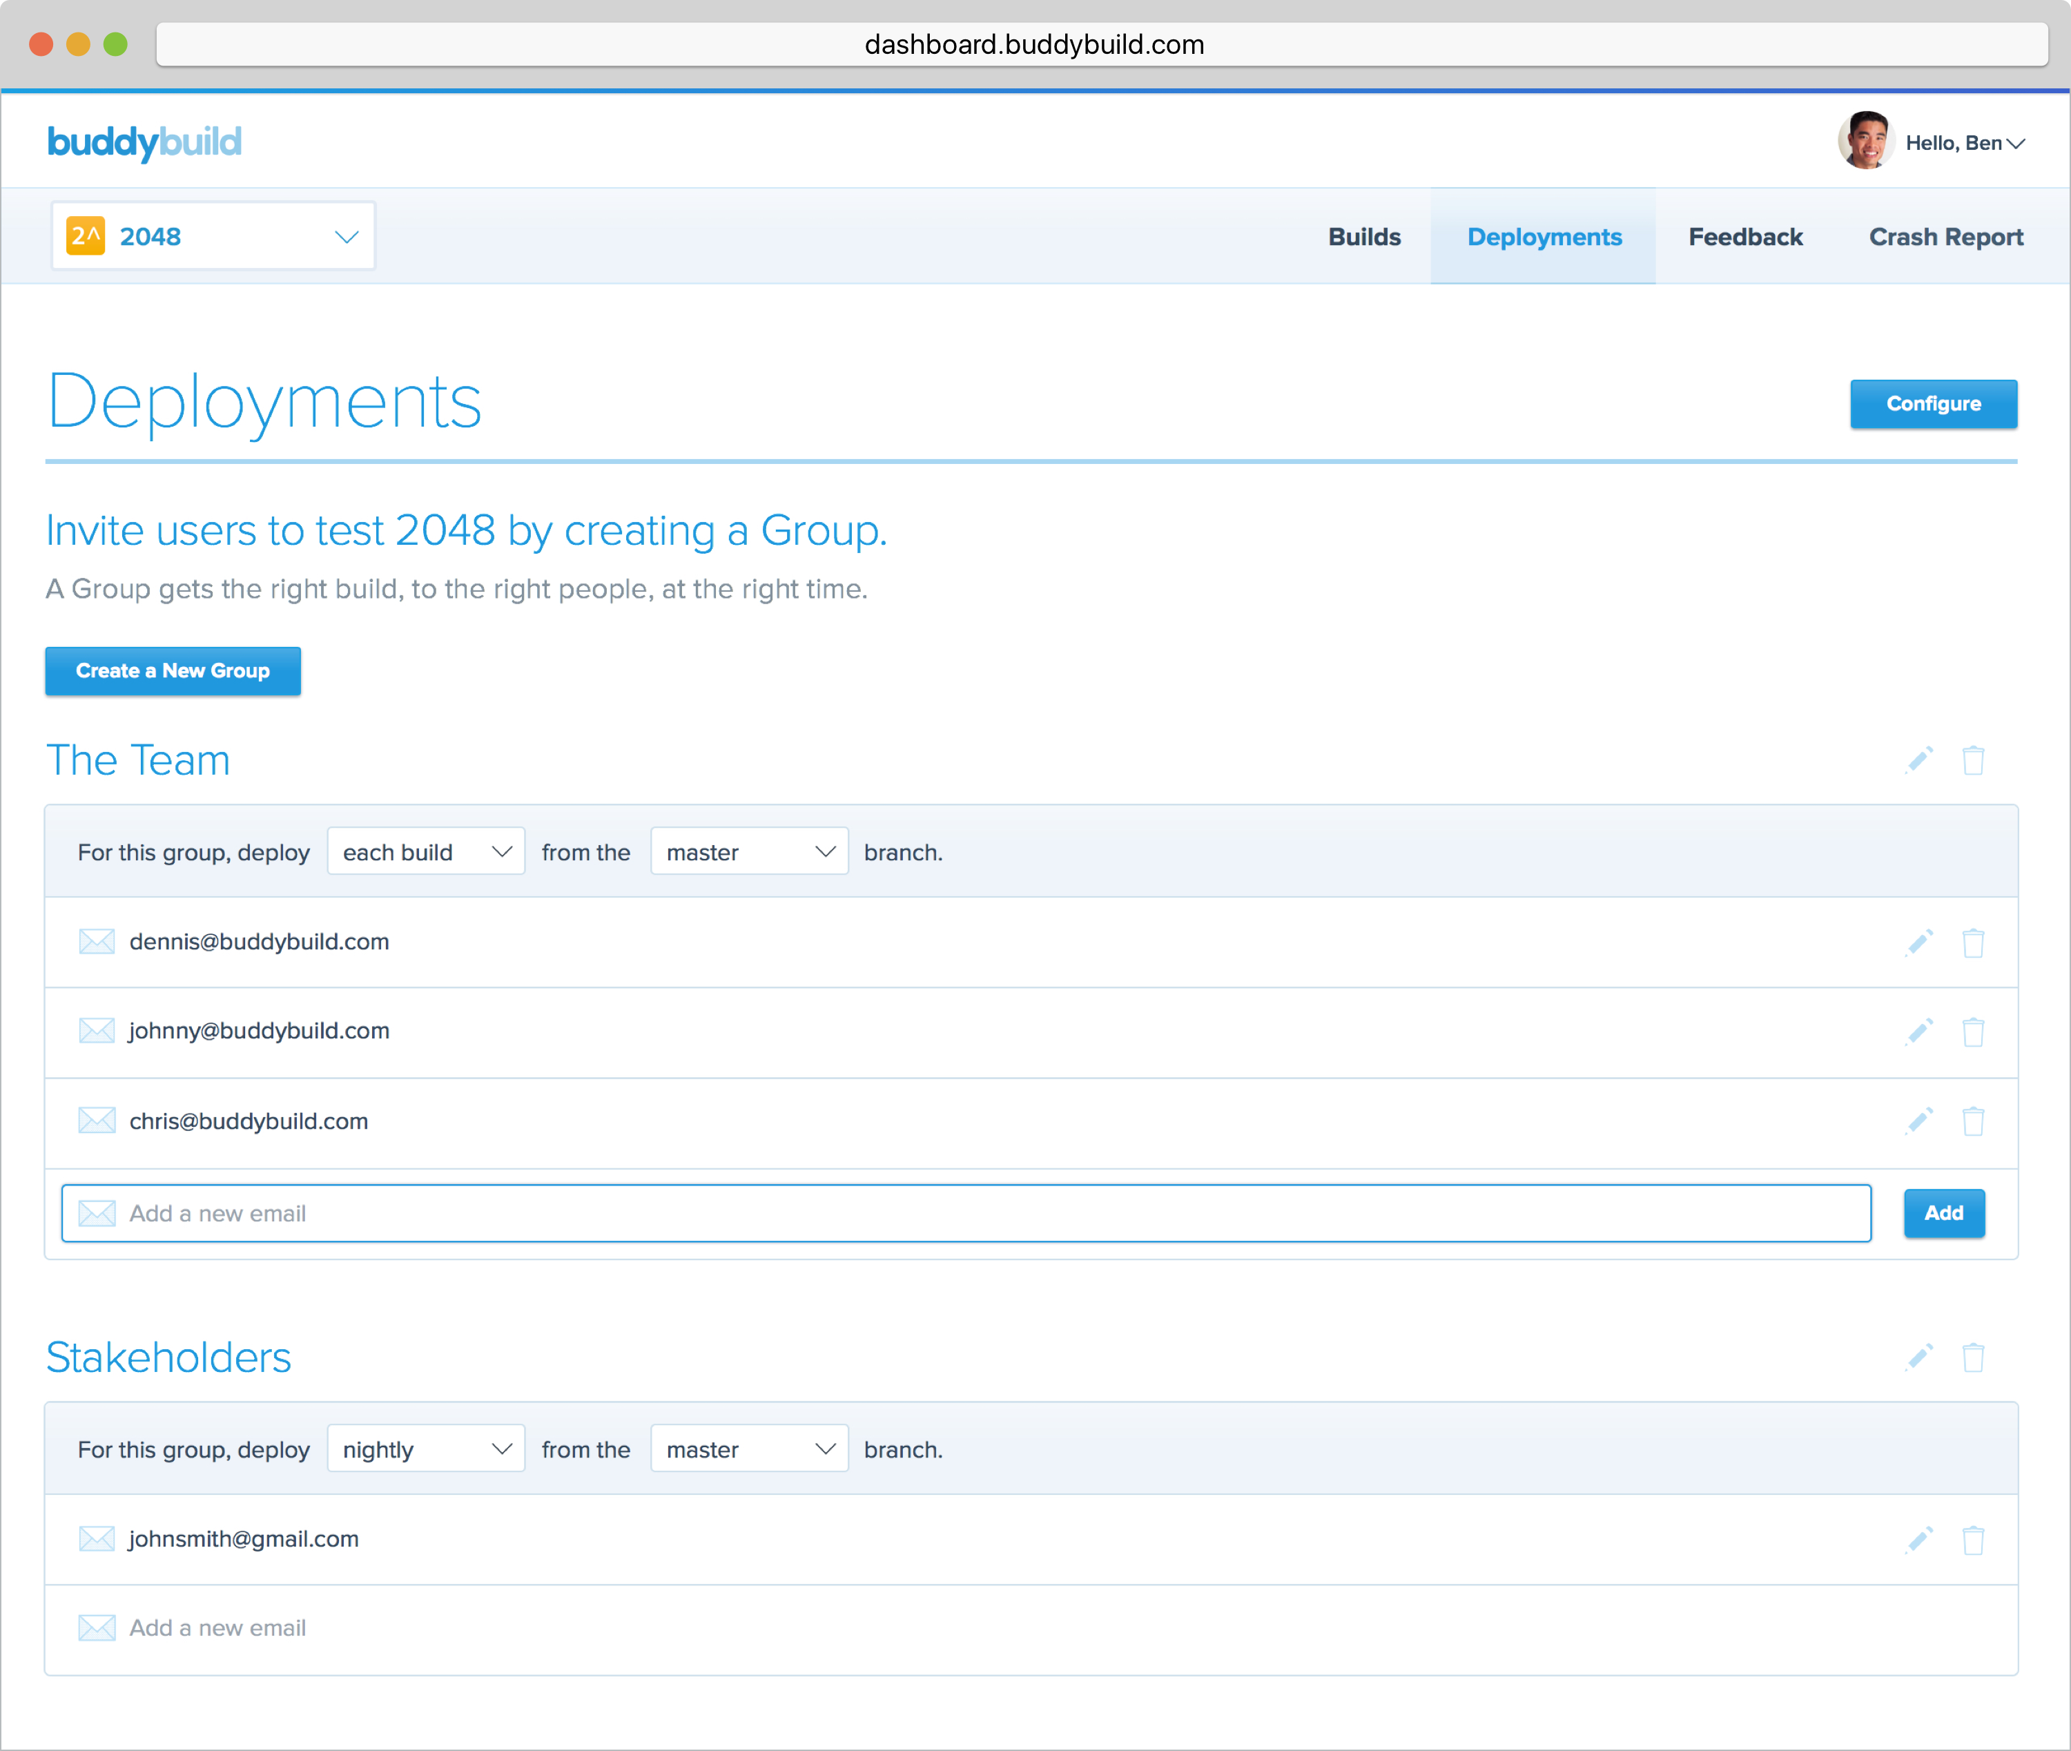Click johnny@buddybuild.com email text
Screen dimensions: 2071x1751
tap(259, 1030)
